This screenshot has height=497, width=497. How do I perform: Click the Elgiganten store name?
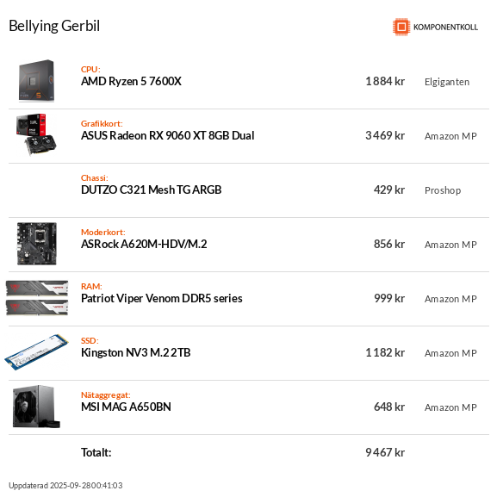point(447,82)
